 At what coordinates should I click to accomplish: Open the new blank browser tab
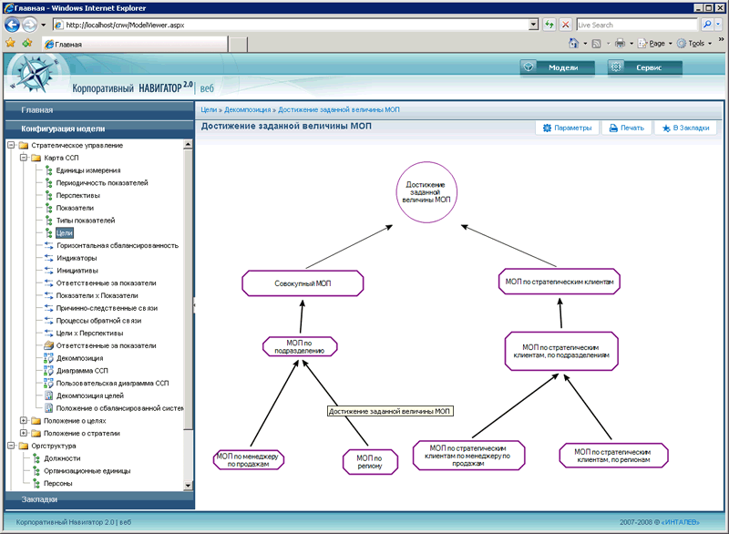point(238,45)
